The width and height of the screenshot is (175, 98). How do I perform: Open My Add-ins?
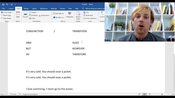(58, 17)
